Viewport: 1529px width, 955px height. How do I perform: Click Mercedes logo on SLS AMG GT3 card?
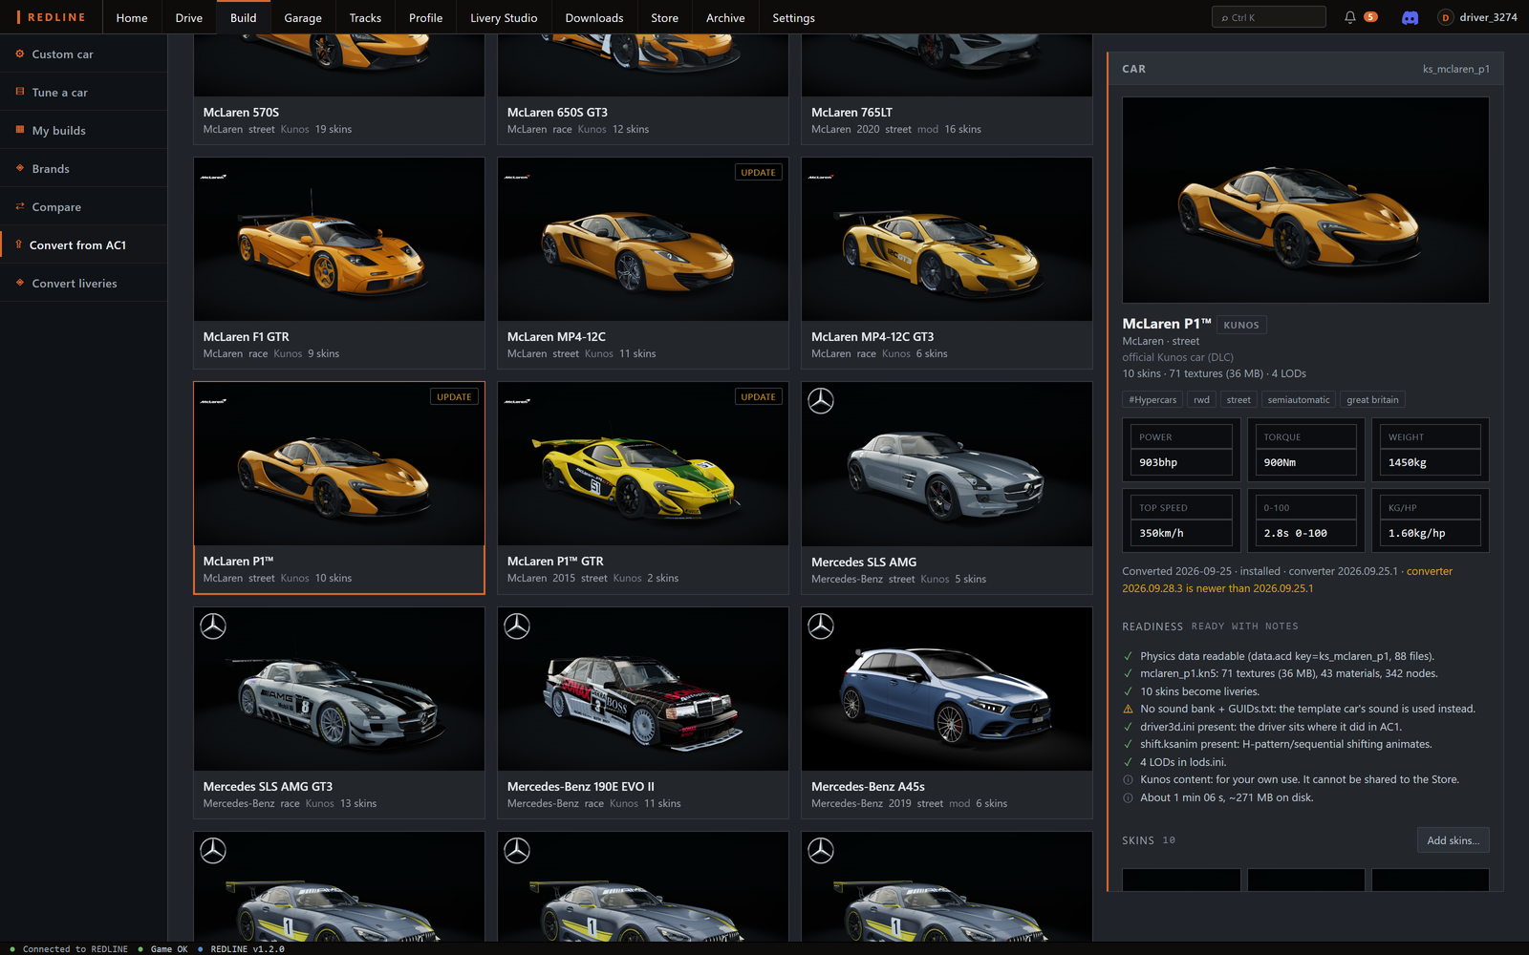tap(213, 626)
